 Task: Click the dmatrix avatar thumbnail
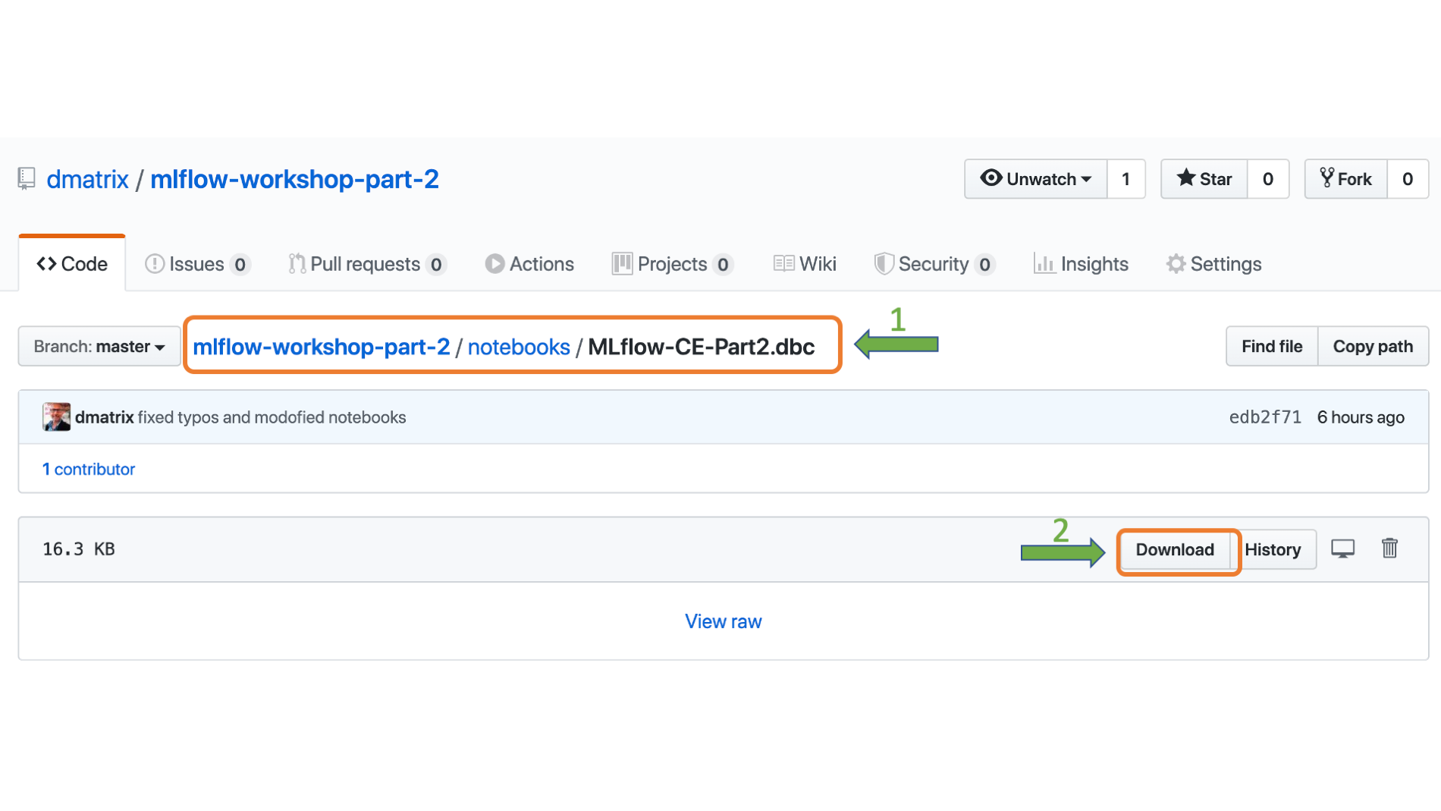(57, 417)
